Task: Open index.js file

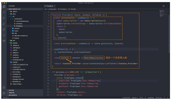Action: (x=17, y=38)
